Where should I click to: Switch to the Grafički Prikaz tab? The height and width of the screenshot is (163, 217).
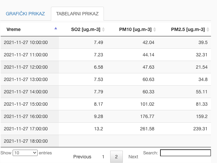pyautogui.click(x=25, y=14)
